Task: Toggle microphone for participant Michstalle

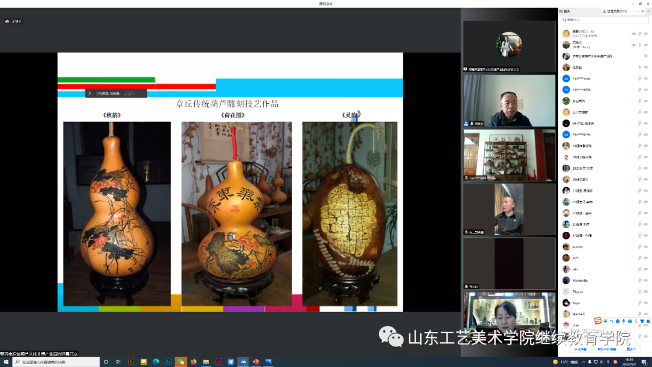Action: (x=639, y=281)
